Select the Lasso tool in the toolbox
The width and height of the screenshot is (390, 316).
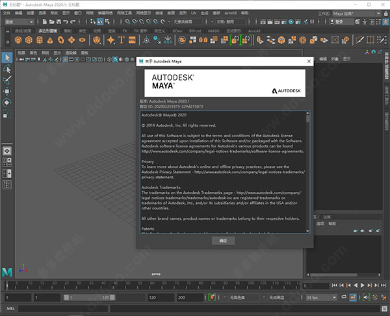[x=7, y=69]
